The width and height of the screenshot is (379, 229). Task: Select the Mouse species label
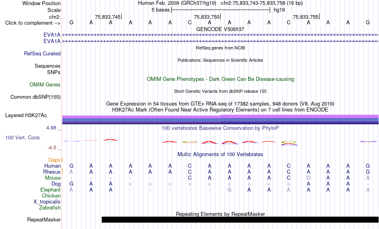tap(53, 178)
